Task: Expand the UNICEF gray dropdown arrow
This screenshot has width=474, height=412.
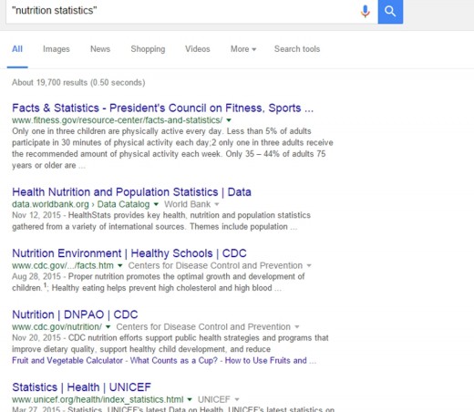Action: coord(237,399)
